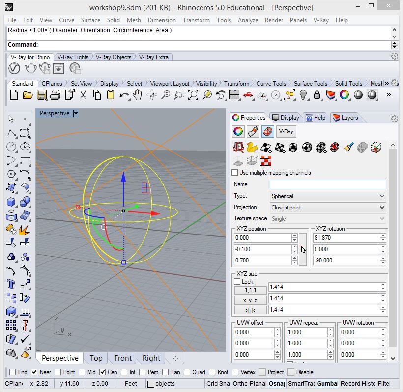This screenshot has width=403, height=392.
Task: Open the V-Ray render options gear icon
Action: [x=394, y=56]
